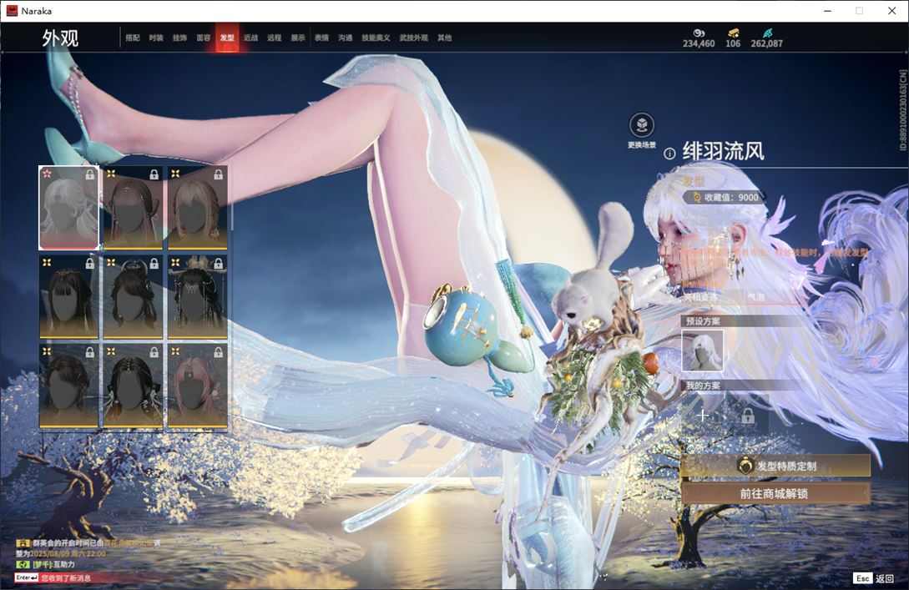Select the black hairstyle with bangs thumbnail
Image resolution: width=909 pixels, height=590 pixels.
point(68,297)
